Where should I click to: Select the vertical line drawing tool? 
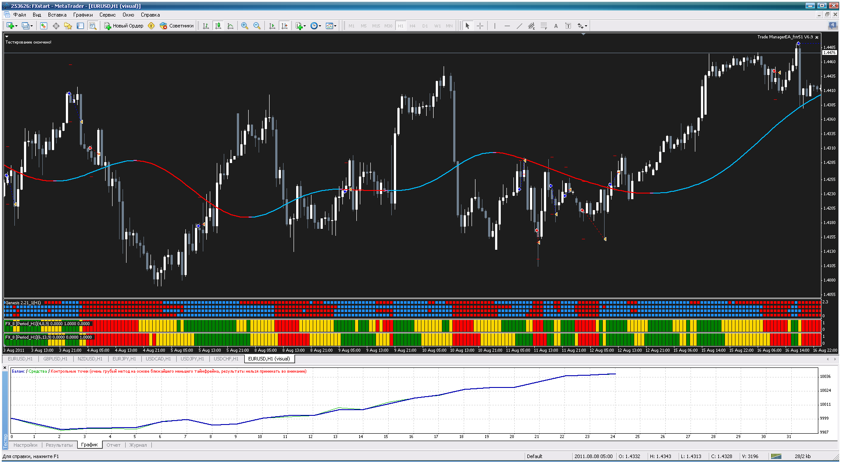coord(495,26)
